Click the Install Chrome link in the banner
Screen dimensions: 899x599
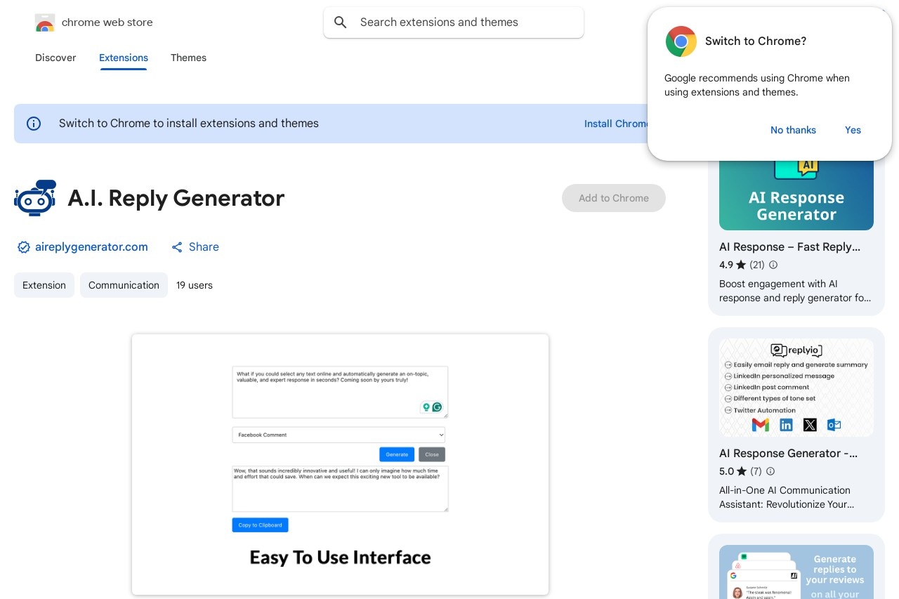616,124
